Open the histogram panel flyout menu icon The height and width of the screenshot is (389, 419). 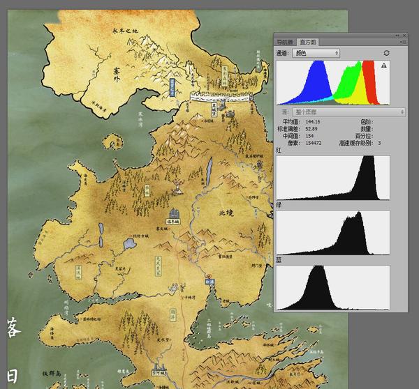(x=403, y=42)
